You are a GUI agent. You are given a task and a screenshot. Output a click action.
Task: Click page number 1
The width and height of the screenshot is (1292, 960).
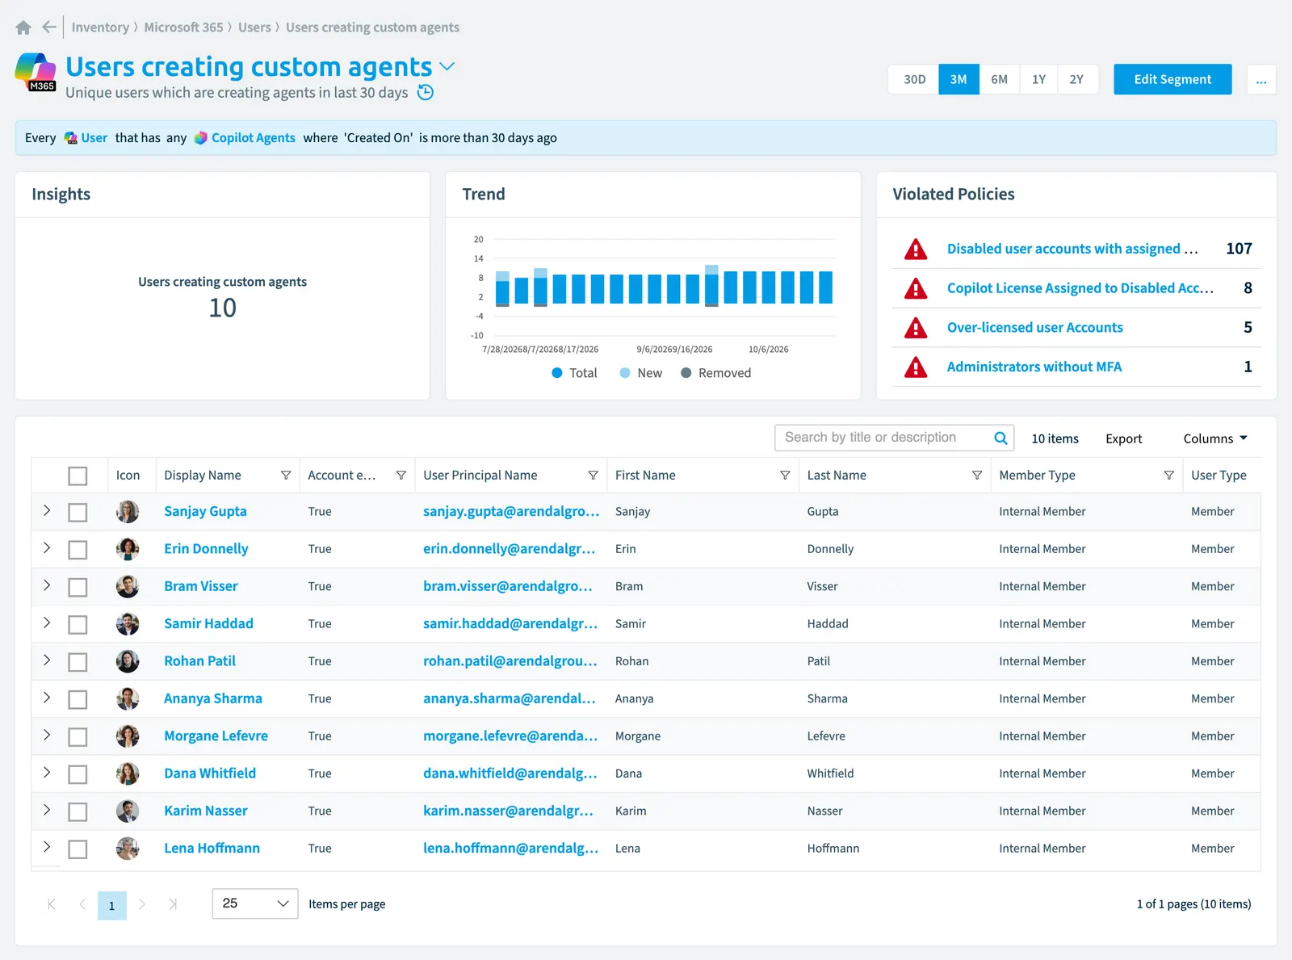[112, 905]
